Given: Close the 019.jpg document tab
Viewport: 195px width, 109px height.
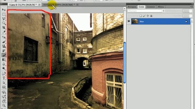Looking at the screenshot, I should click(77, 5).
